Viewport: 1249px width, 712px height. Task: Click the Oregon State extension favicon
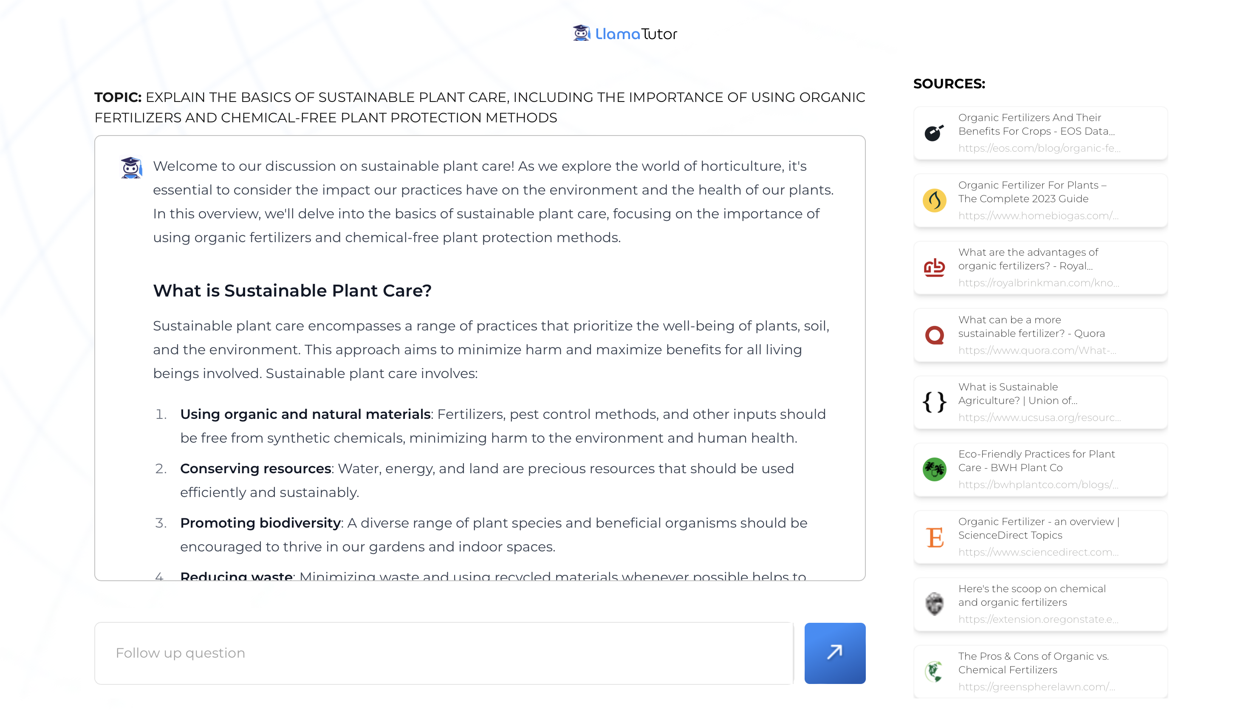(x=934, y=604)
